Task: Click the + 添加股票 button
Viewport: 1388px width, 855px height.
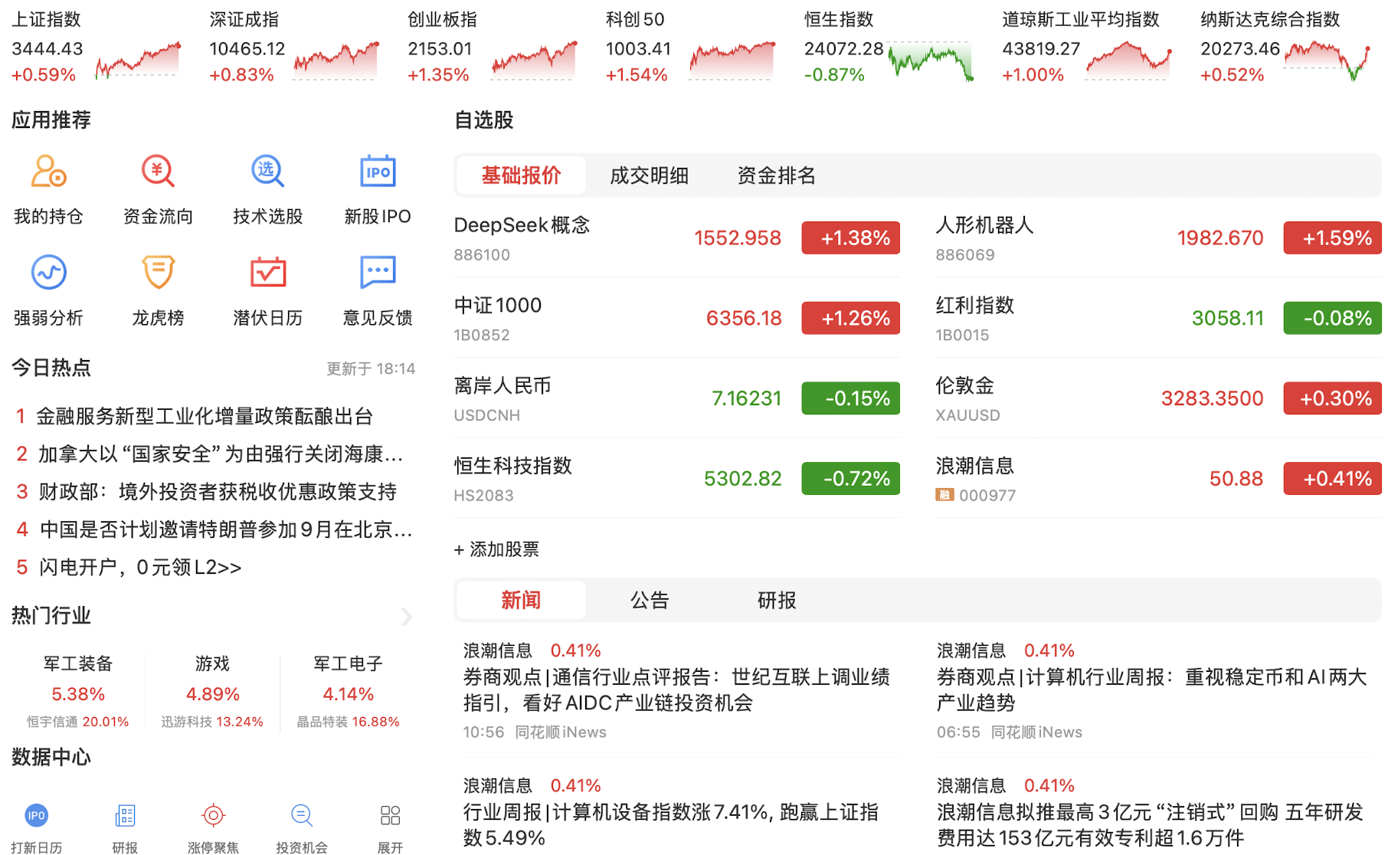Action: click(x=496, y=549)
